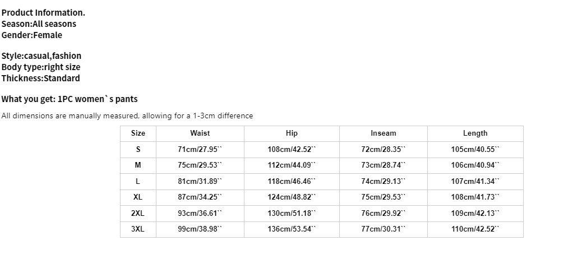
Task: Select the 3XL size row label
Action: 138,229
